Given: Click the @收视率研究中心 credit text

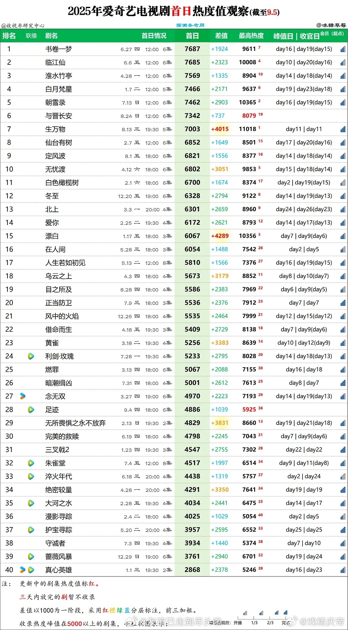Looking at the screenshot, I should tap(23, 26).
